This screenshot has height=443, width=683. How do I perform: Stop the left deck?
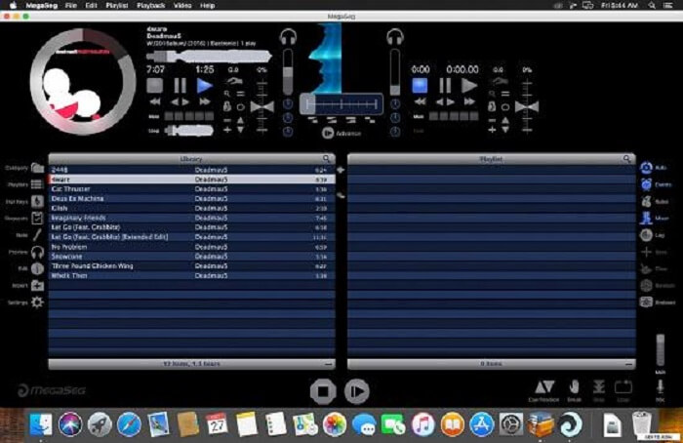coord(154,86)
